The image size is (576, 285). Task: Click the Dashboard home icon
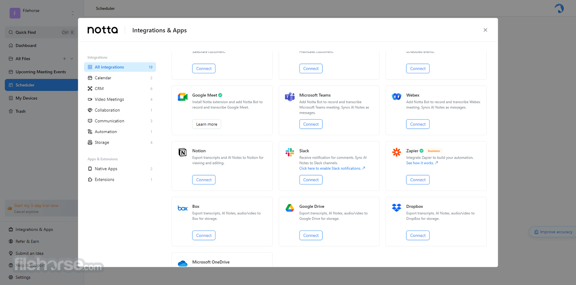pos(11,46)
